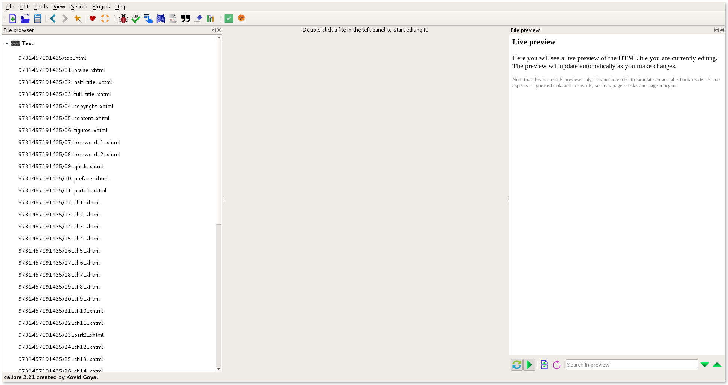The width and height of the screenshot is (728, 385).
Task: Select the 20_ch9_xhtml file
Action: point(59,299)
